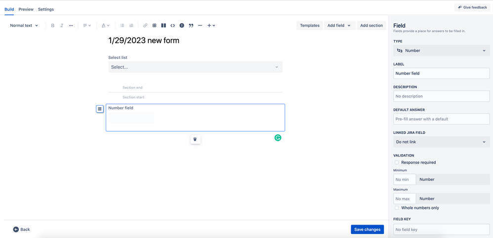The image size is (493, 238).
Task: Click the Add section button
Action: [x=371, y=26]
